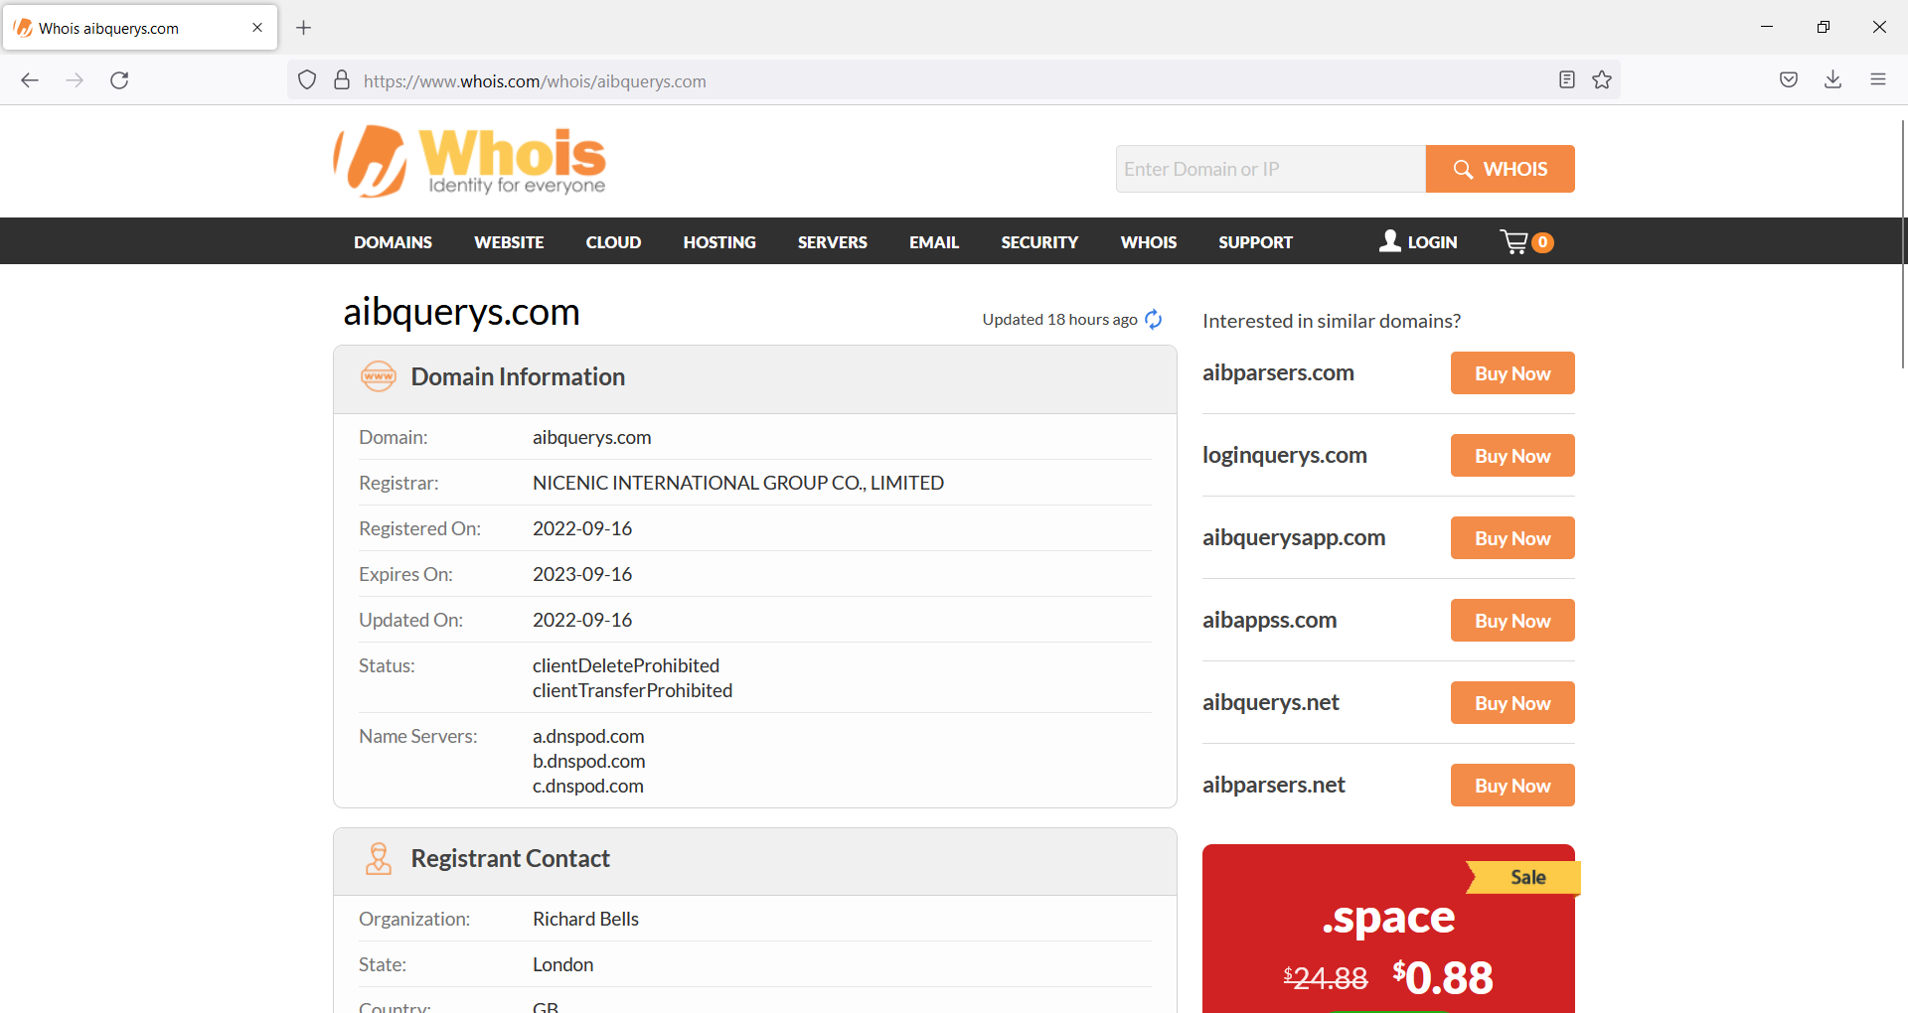This screenshot has width=1908, height=1013.
Task: Open a new tab with the plus button
Action: tap(304, 28)
